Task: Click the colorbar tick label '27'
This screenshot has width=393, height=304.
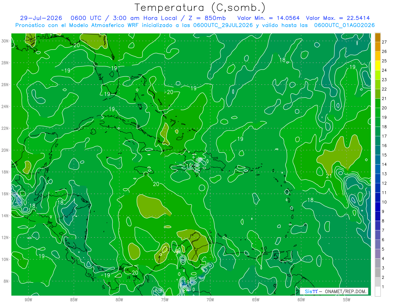Action: pyautogui.click(x=384, y=42)
